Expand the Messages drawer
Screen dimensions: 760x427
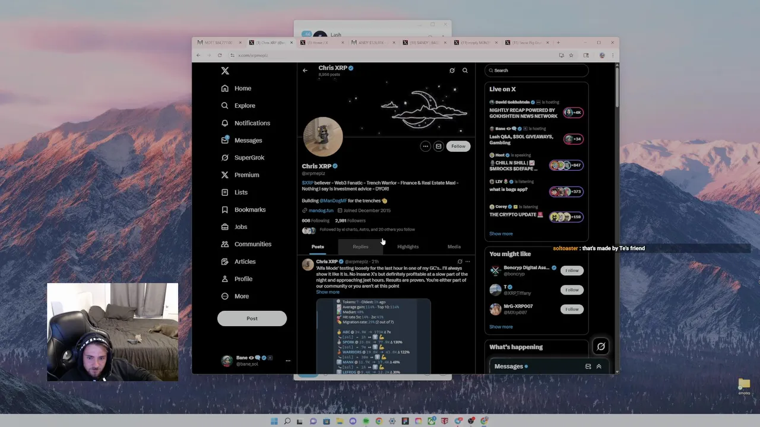point(598,367)
